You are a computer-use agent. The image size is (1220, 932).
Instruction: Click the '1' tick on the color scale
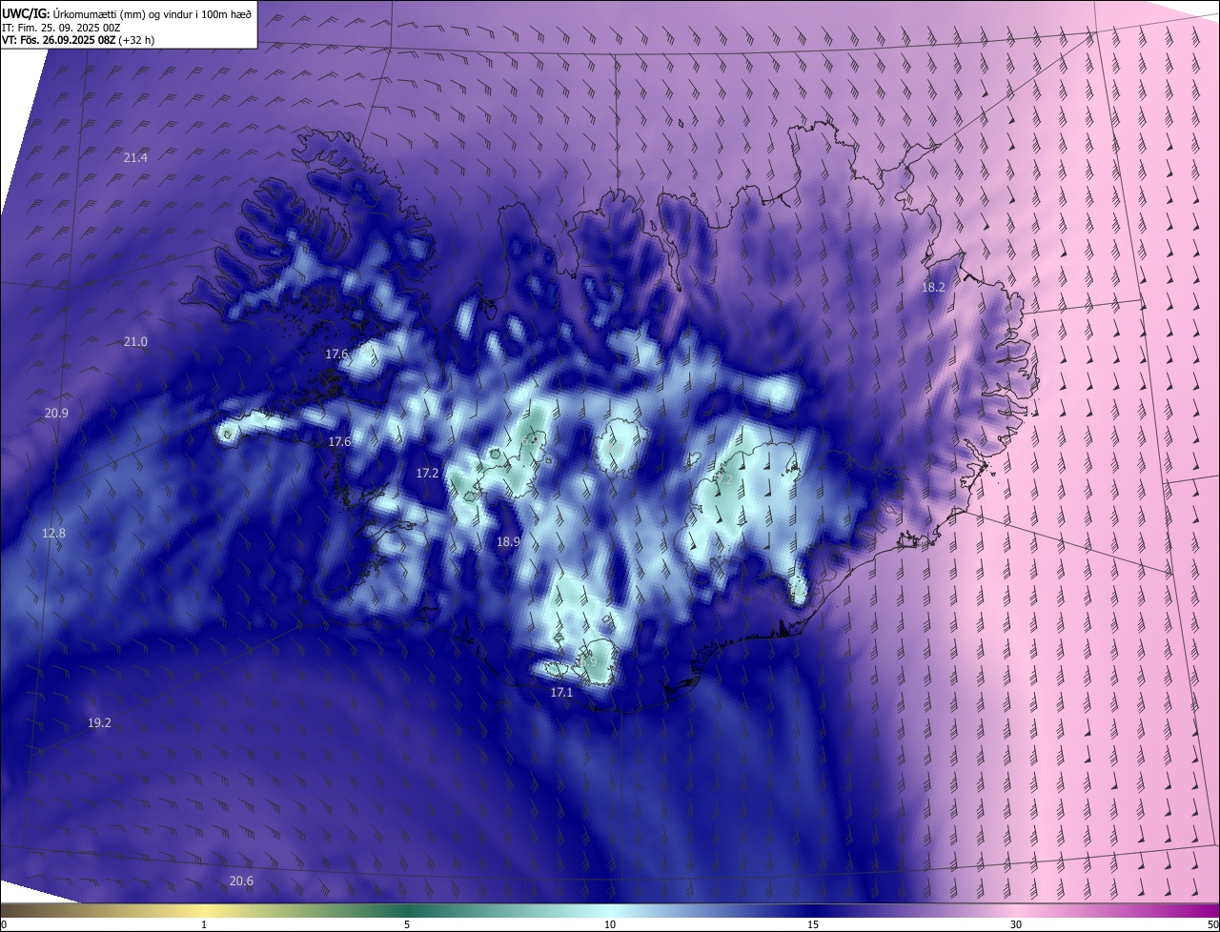tap(204, 924)
